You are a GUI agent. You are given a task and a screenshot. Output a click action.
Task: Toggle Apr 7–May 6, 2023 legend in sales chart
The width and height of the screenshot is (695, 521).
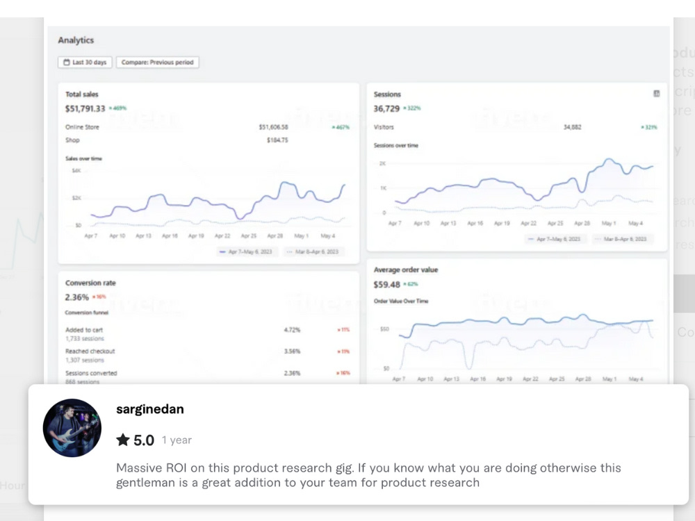tap(246, 251)
